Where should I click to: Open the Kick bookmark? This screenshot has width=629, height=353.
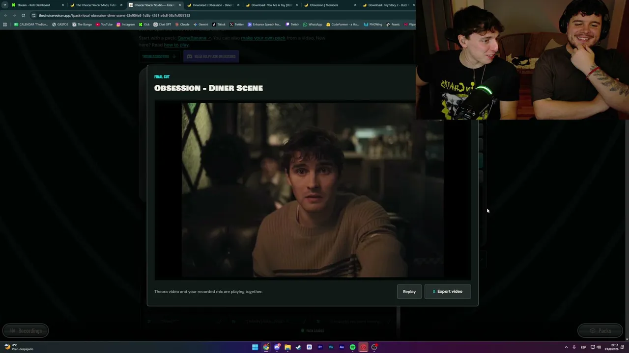[144, 25]
